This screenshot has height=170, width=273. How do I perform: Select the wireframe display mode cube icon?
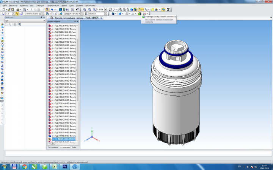(x=121, y=9)
